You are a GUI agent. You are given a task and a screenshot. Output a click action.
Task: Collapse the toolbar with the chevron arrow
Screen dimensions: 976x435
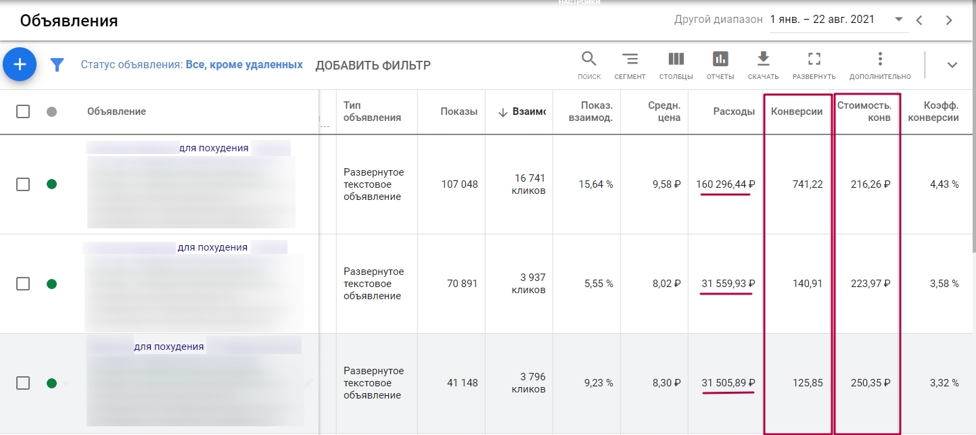[x=952, y=65]
